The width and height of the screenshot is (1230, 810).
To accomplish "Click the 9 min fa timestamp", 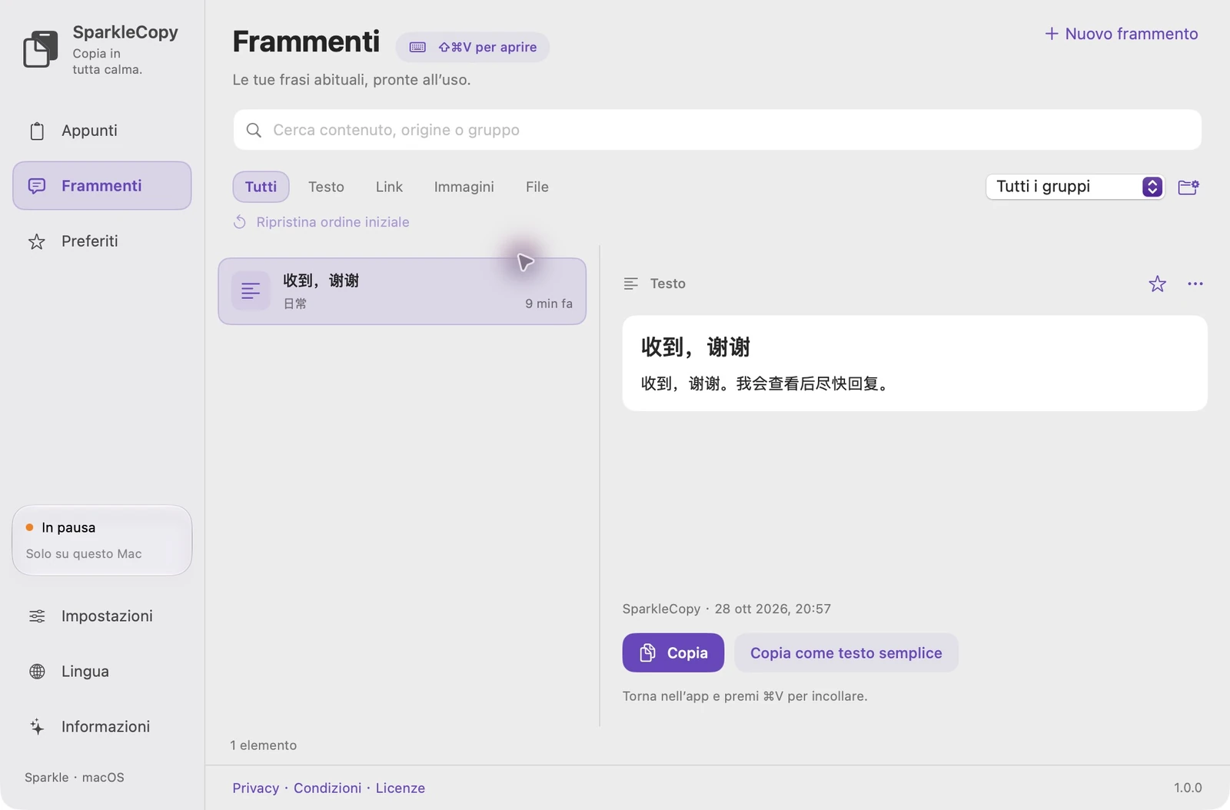I will click(x=549, y=304).
